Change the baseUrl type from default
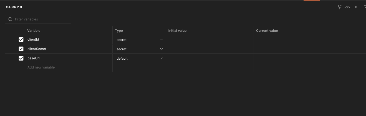366x116 pixels. click(139, 59)
